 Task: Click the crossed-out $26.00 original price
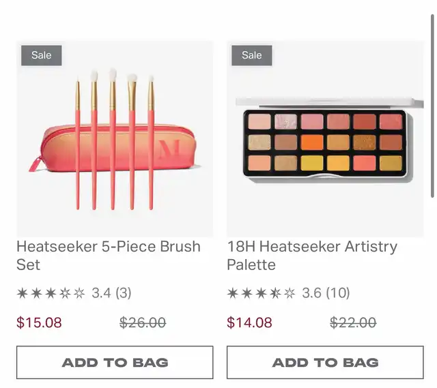tap(143, 323)
